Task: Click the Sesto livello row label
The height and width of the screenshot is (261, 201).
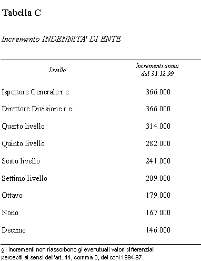Action: pos(21,161)
